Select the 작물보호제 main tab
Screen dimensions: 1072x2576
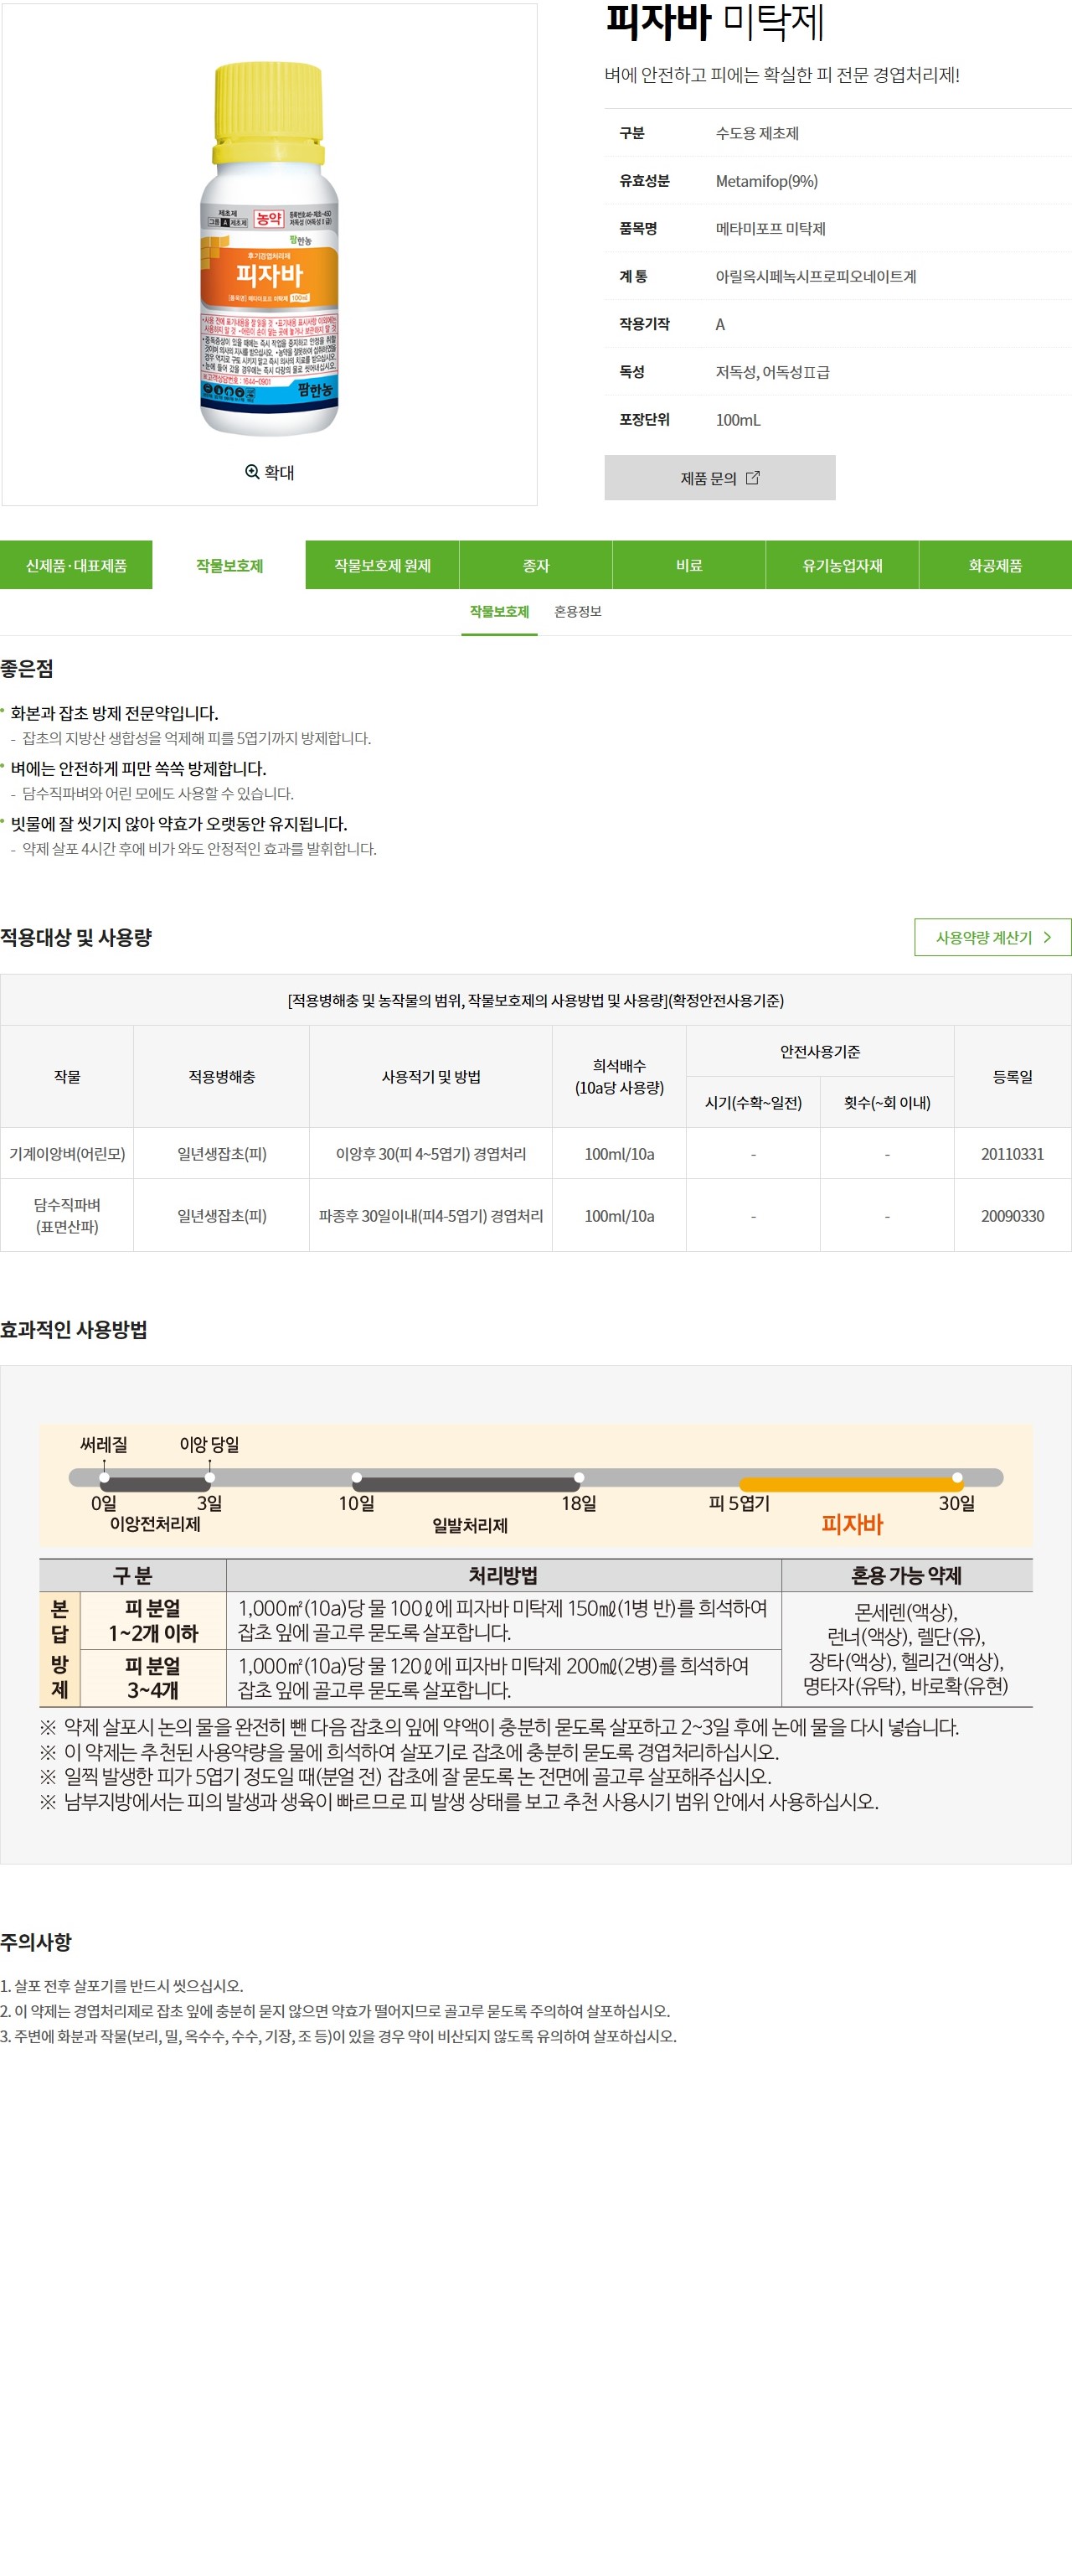pyautogui.click(x=229, y=565)
